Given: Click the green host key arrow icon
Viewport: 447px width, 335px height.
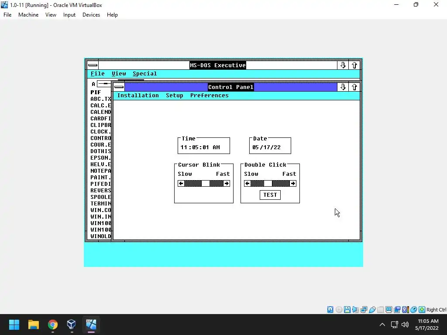Looking at the screenshot, I should point(422,310).
